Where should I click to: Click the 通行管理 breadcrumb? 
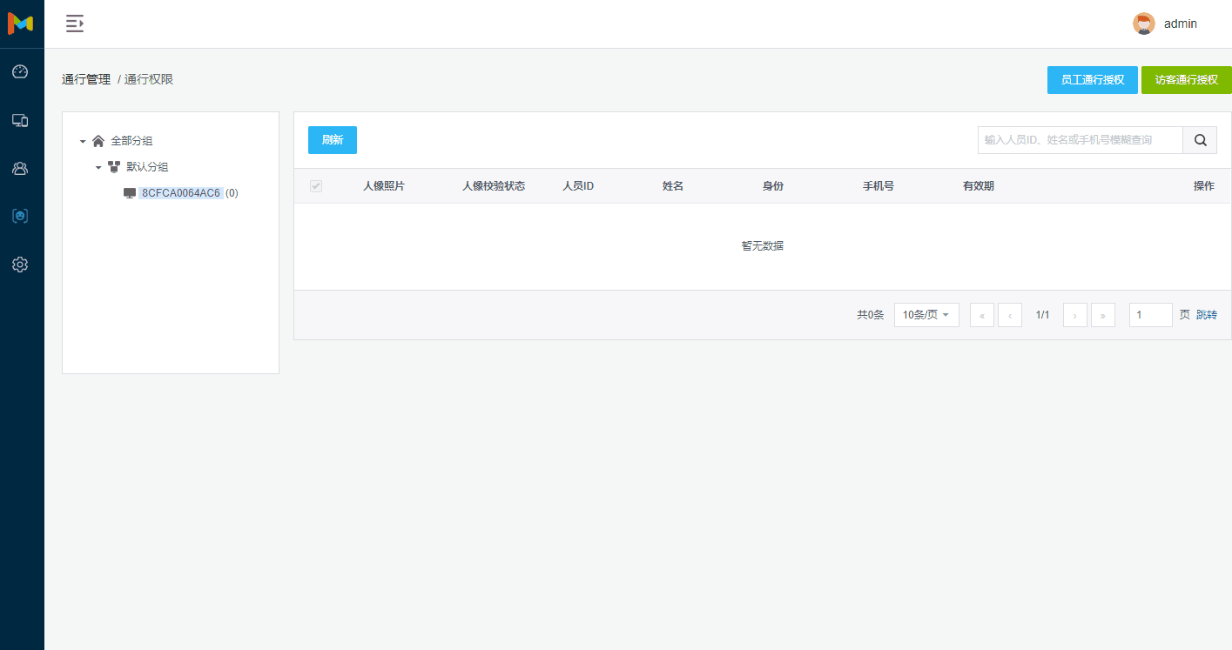click(x=86, y=79)
